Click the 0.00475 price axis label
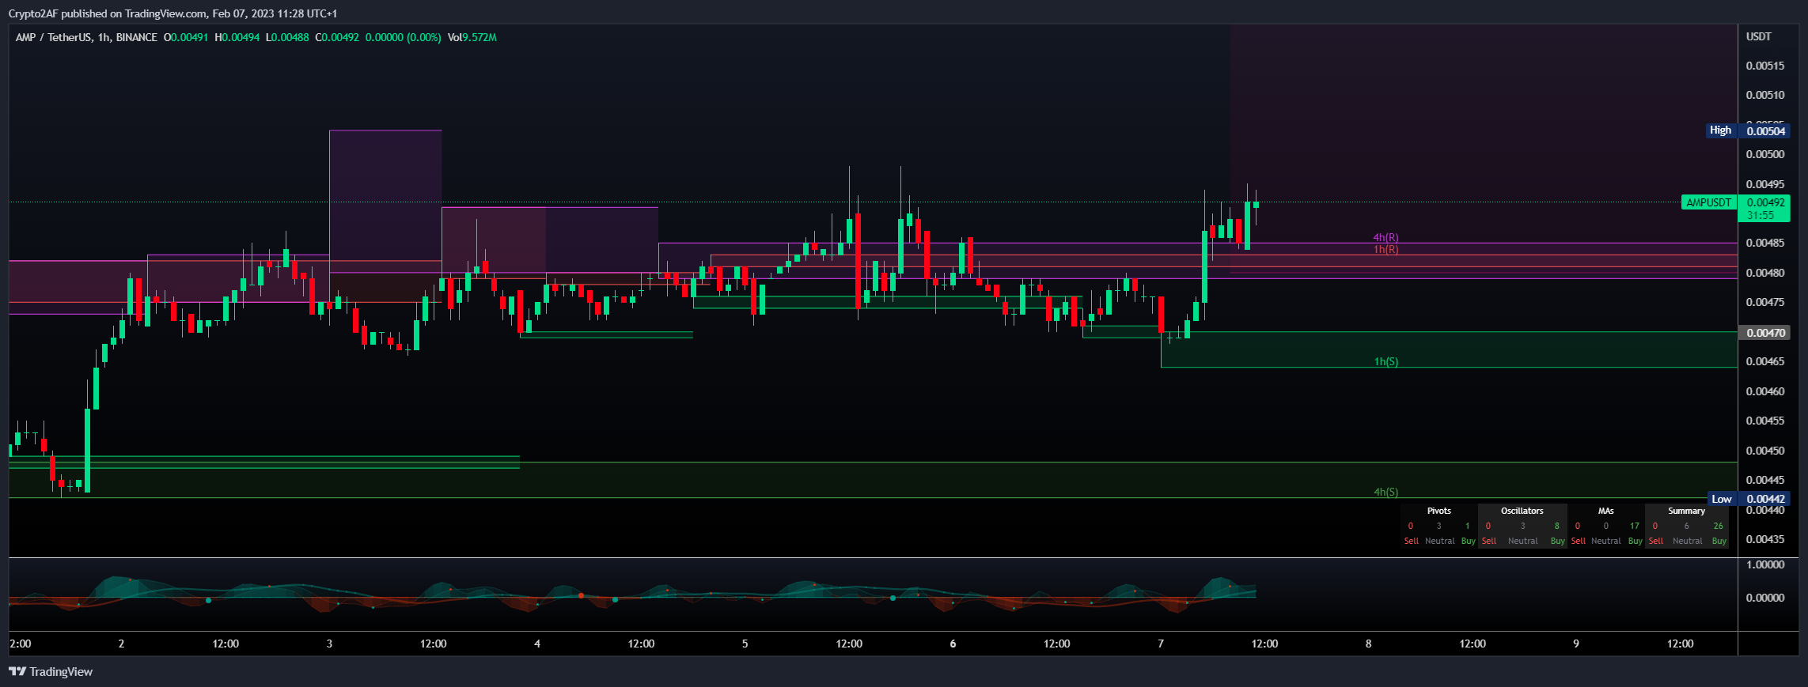The height and width of the screenshot is (687, 1808). click(1765, 302)
